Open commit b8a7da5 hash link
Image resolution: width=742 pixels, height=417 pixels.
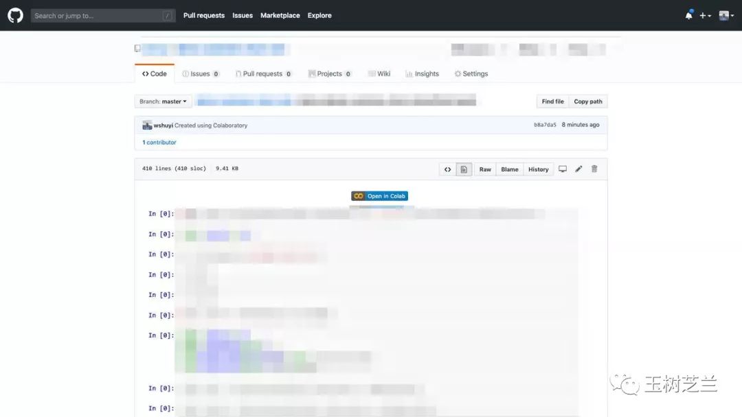click(545, 125)
